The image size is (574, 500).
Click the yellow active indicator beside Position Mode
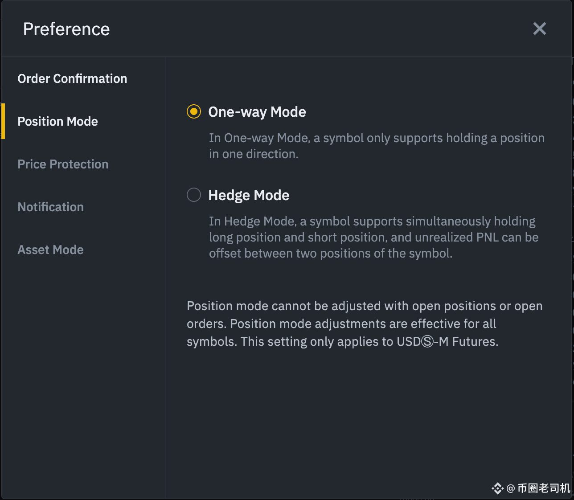[x=3, y=121]
